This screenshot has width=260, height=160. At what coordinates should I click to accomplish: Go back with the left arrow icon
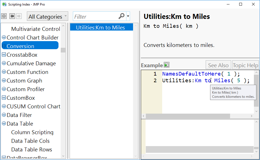click(x=12, y=16)
